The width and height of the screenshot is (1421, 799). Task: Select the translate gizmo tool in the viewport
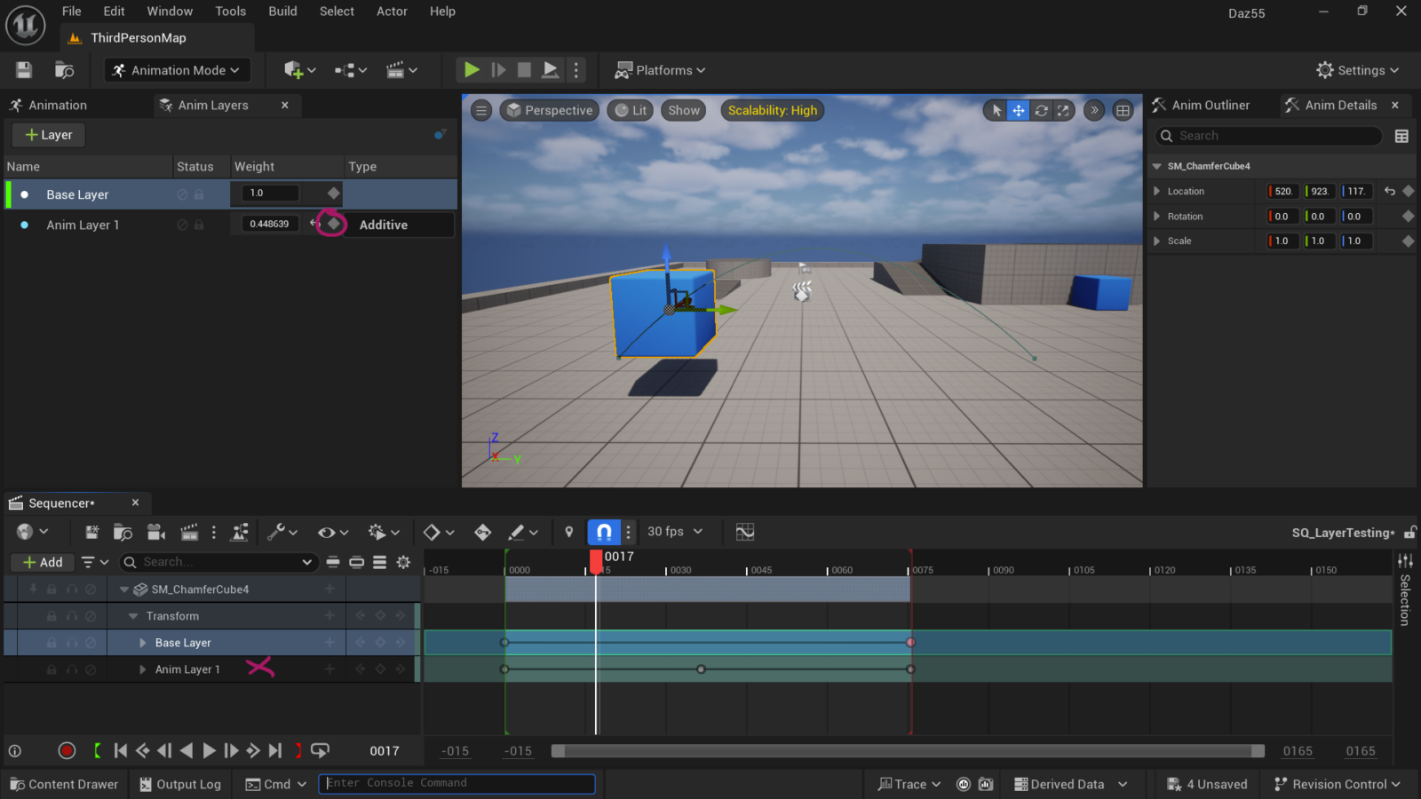(1019, 110)
